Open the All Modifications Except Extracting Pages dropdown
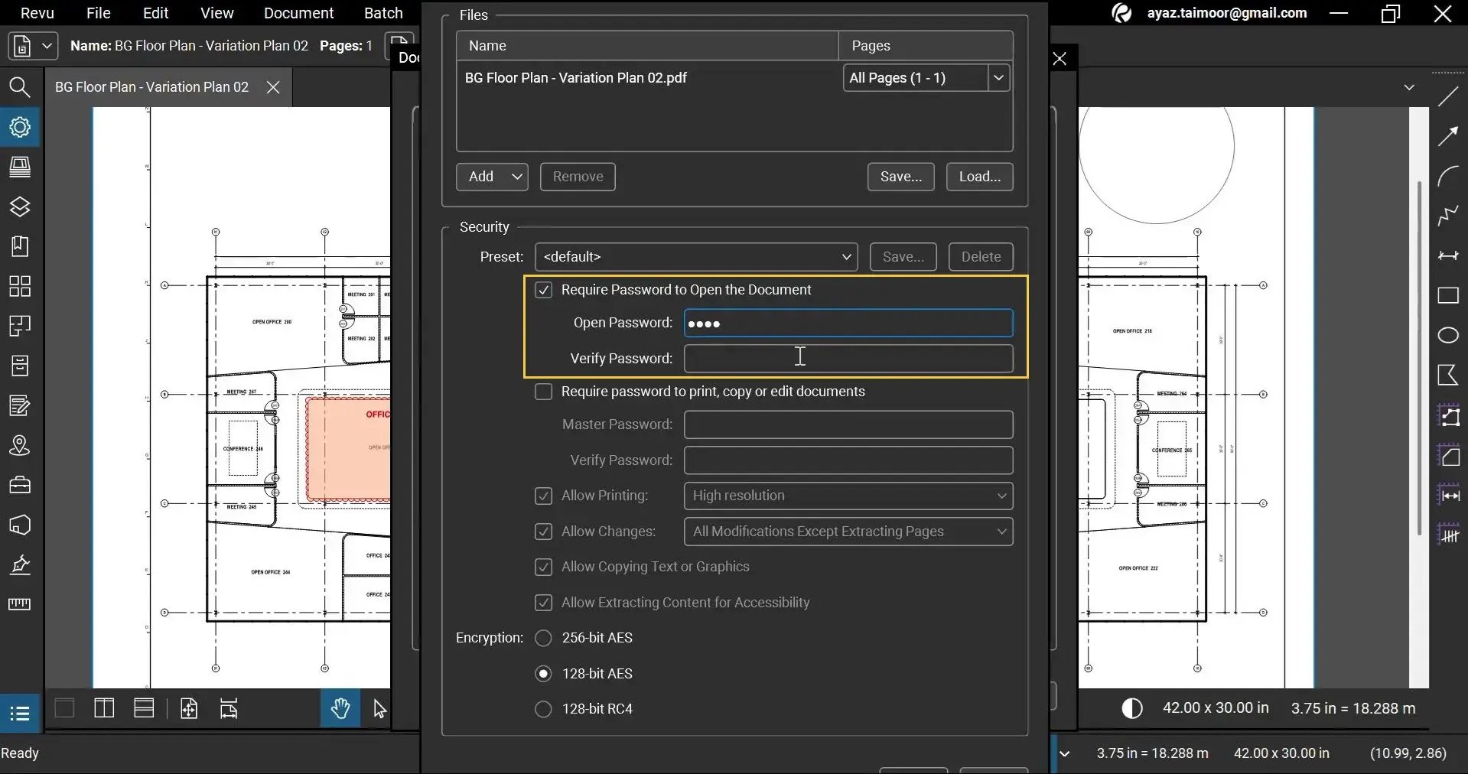The height and width of the screenshot is (774, 1468). 848,532
